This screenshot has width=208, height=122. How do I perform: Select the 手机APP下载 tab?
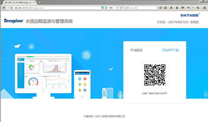[170, 50]
